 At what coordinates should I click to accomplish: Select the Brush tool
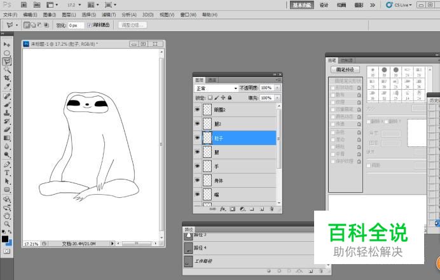click(x=7, y=105)
